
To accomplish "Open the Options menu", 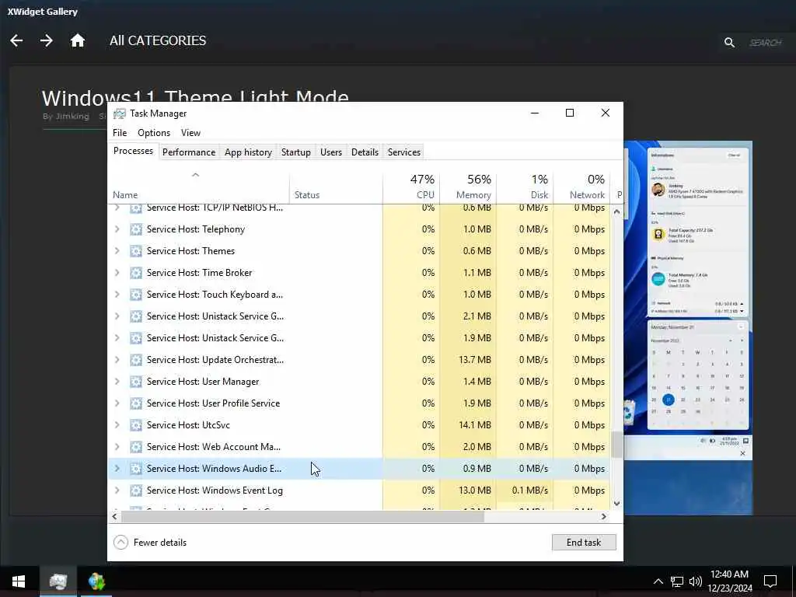I will pos(154,133).
